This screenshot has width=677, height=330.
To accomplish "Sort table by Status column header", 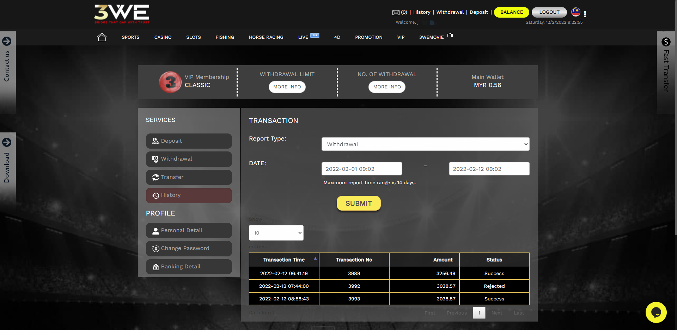I will (x=494, y=260).
